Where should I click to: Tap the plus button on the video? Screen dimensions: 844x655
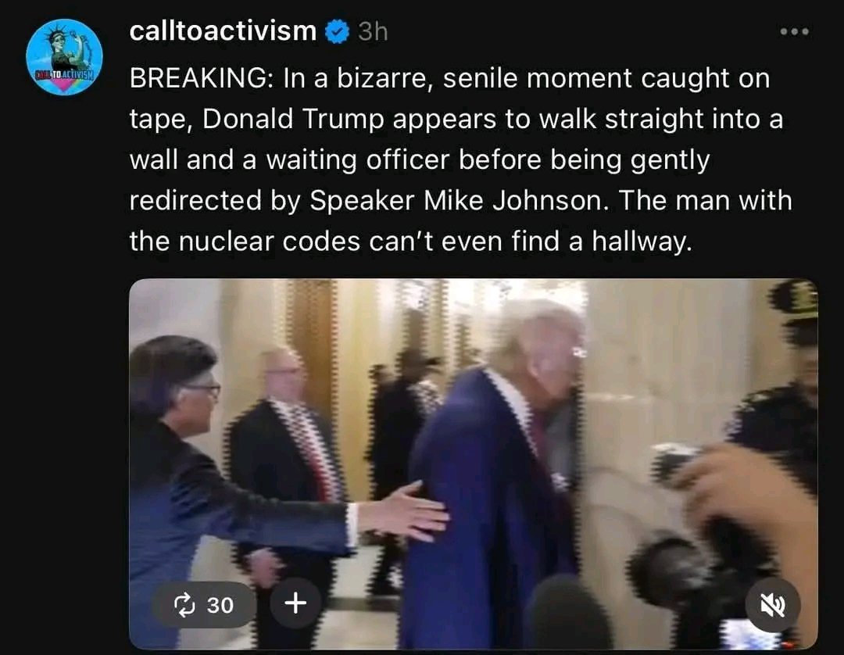[x=295, y=603]
